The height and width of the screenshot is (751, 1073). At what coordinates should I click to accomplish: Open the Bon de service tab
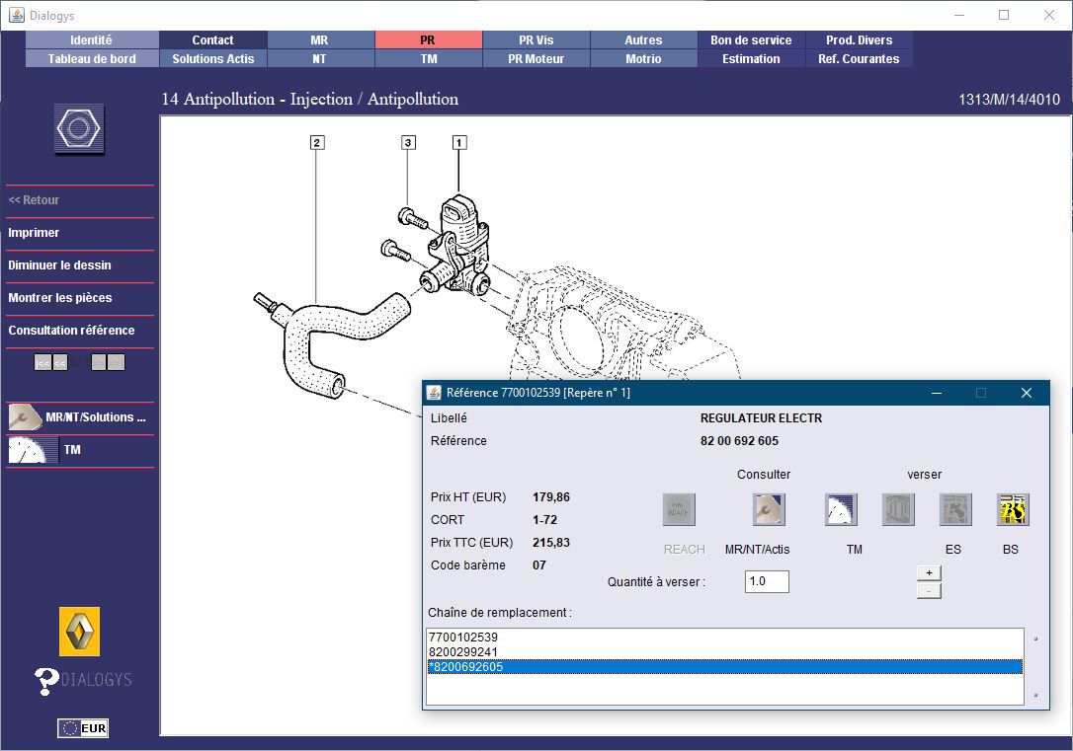[751, 40]
